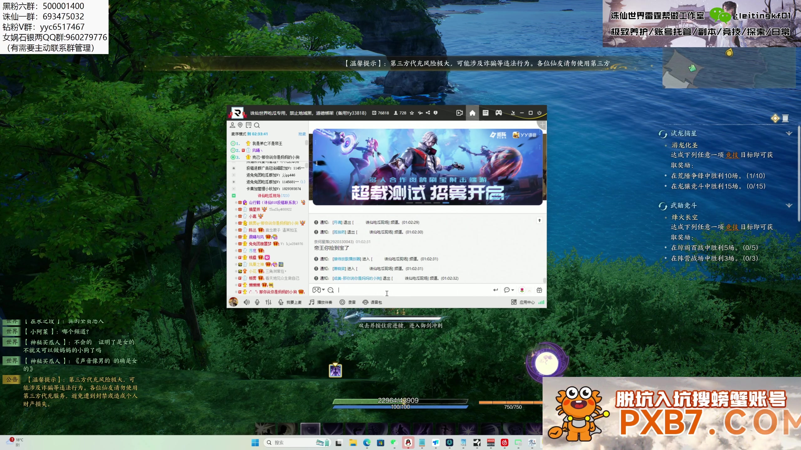Click the 超载测试 招募开启 banner
The width and height of the screenshot is (801, 450).
pos(427,167)
